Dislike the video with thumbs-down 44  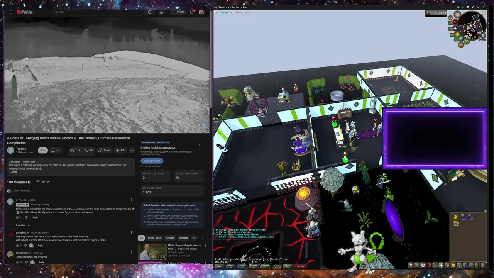(89, 150)
